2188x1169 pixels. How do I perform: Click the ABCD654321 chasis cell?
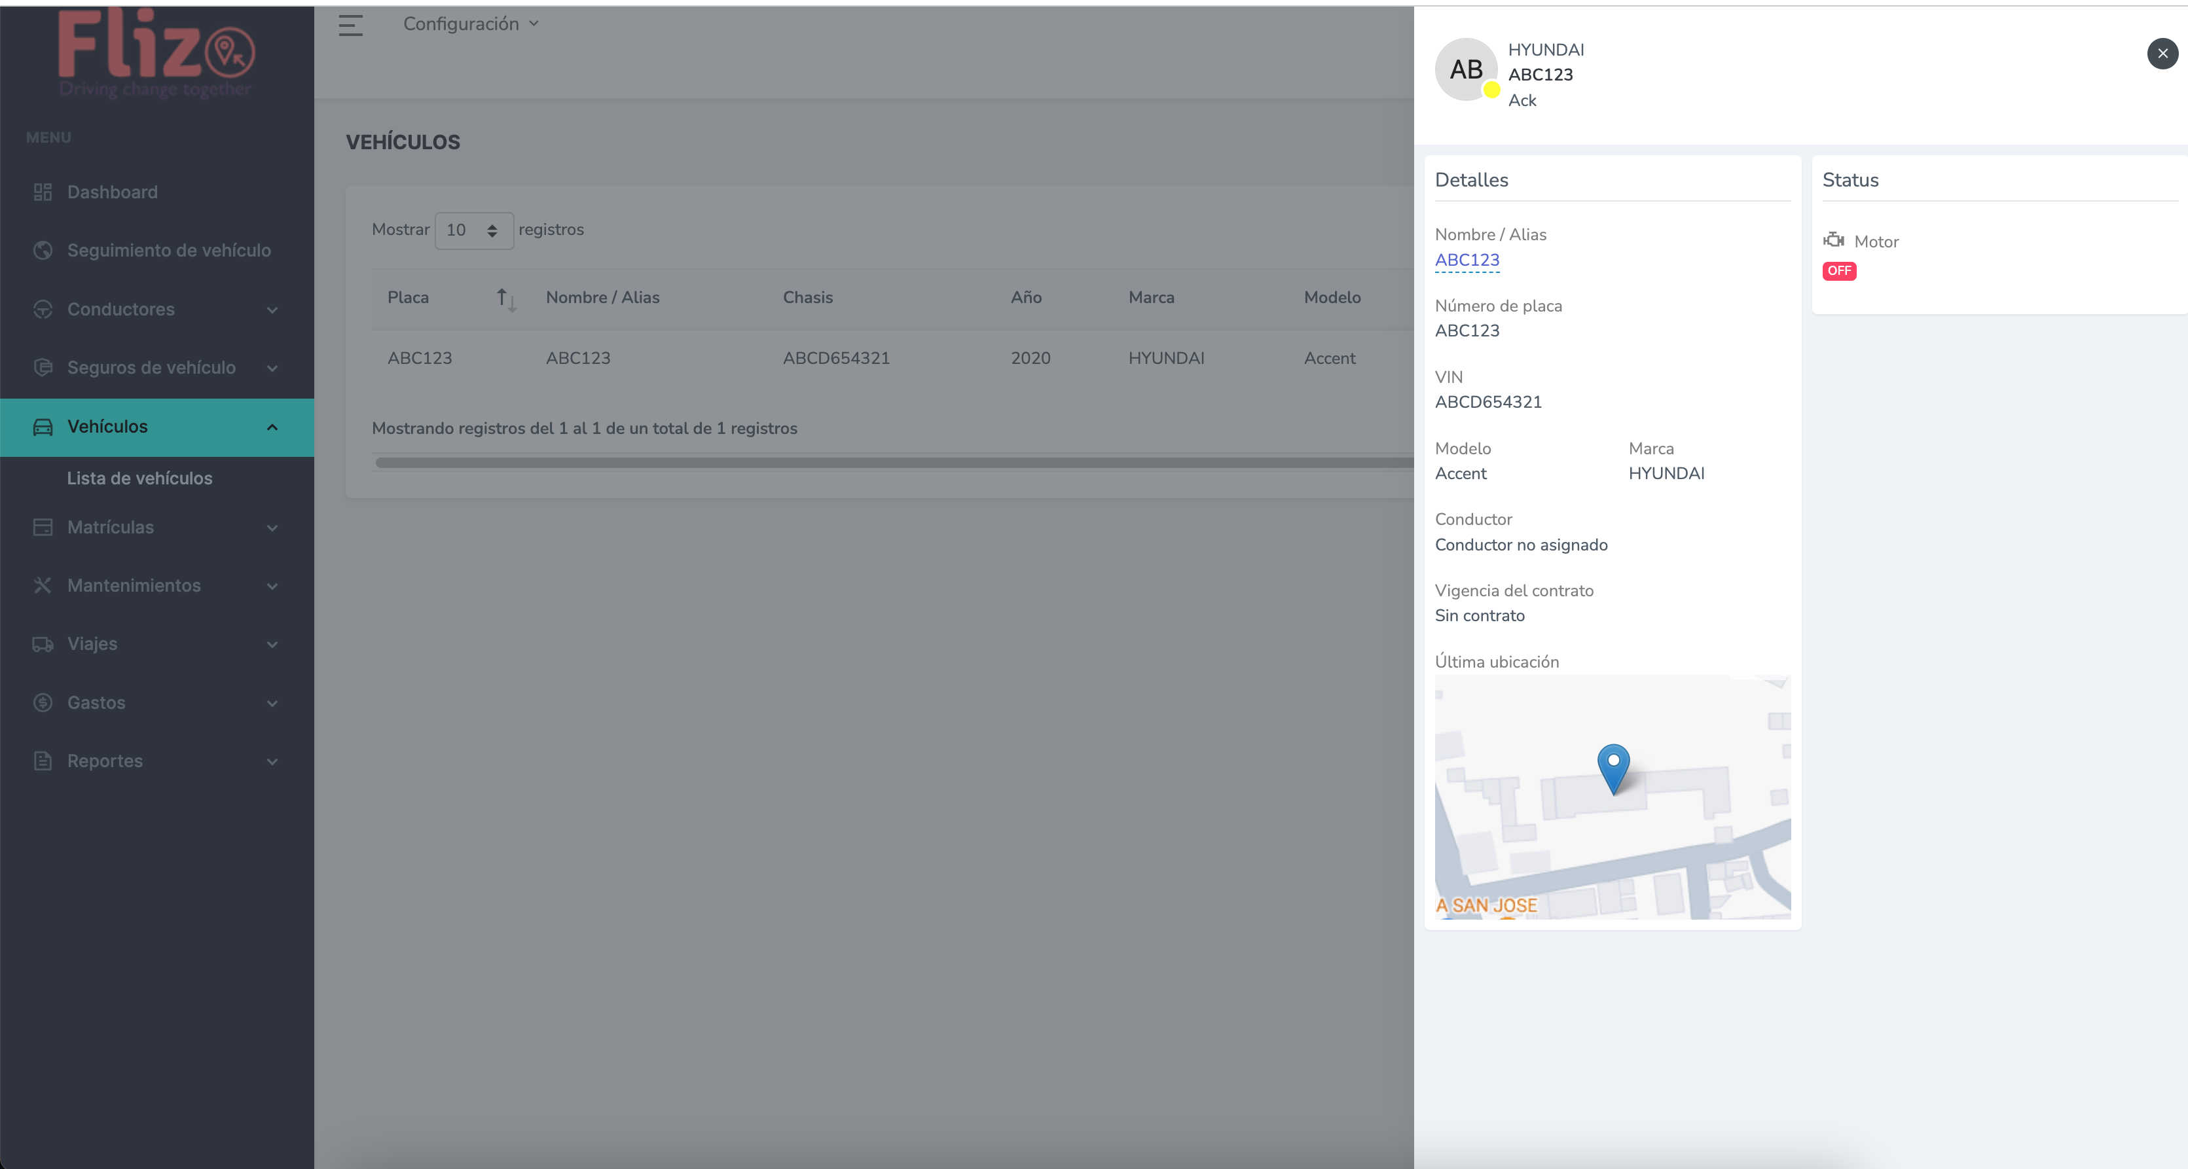tap(836, 358)
